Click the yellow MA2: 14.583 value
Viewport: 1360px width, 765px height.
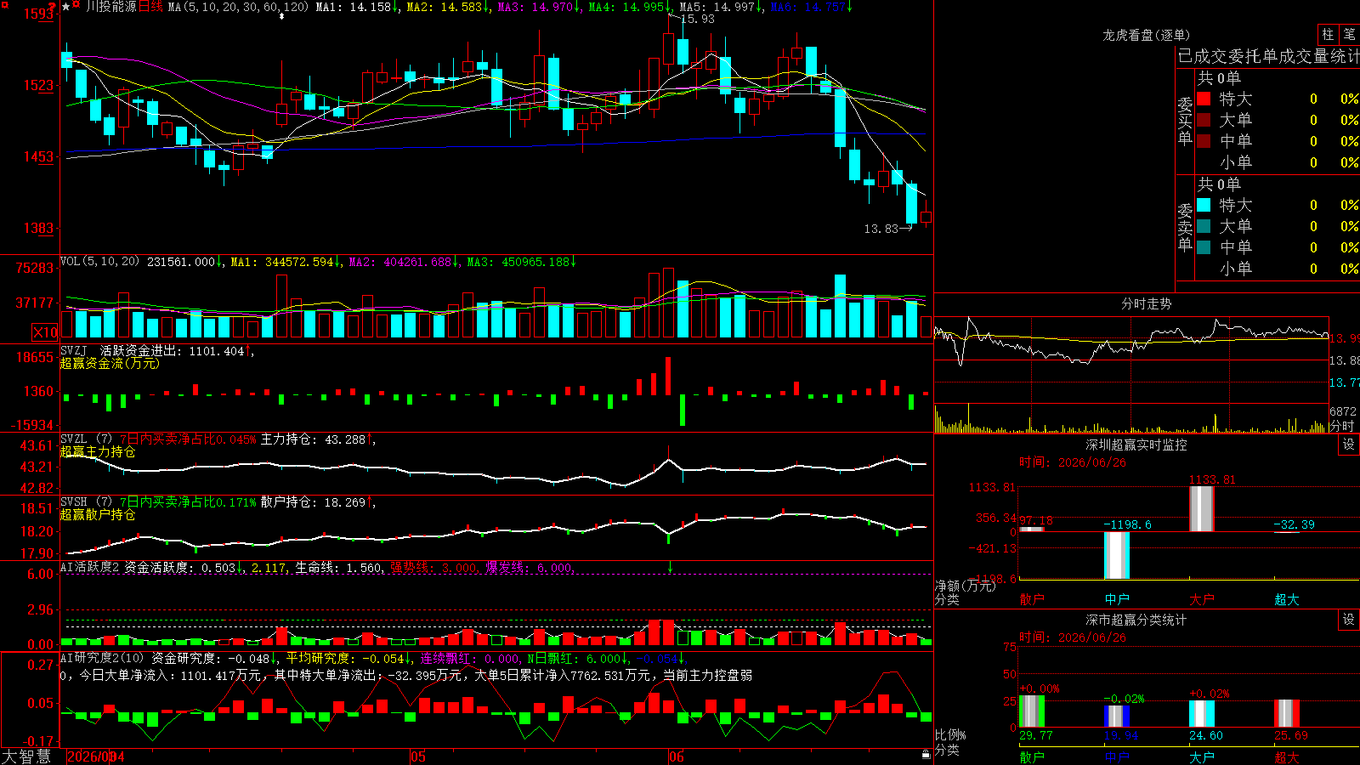pyautogui.click(x=447, y=7)
